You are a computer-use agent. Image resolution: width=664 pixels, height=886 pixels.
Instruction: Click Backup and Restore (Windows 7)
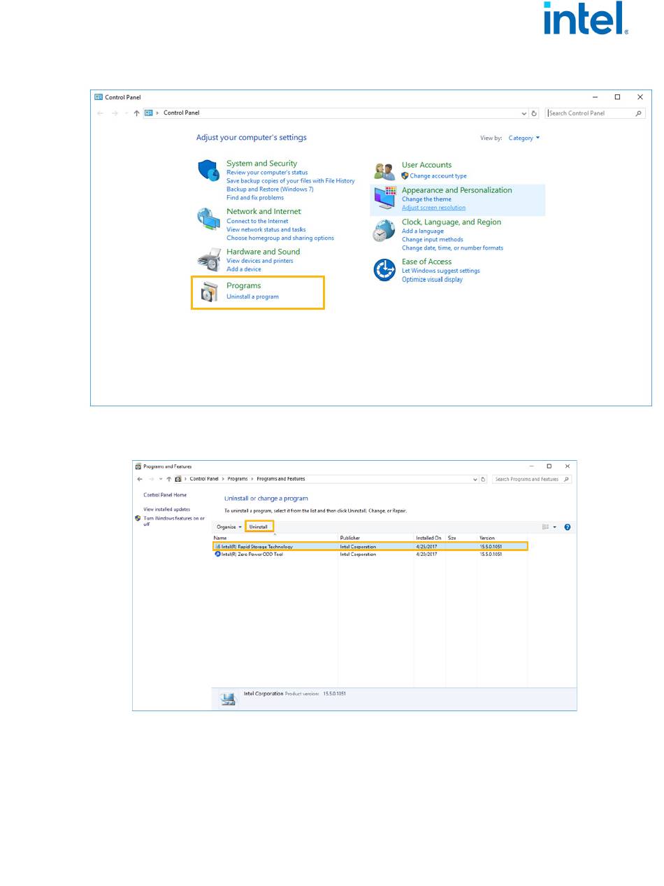click(270, 189)
